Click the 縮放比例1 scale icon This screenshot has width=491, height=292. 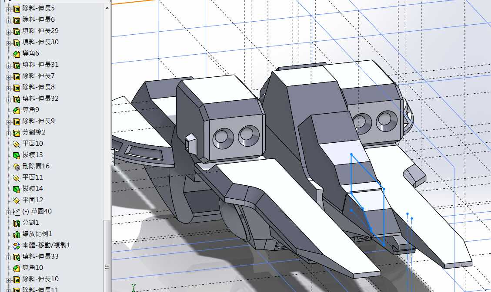16,234
